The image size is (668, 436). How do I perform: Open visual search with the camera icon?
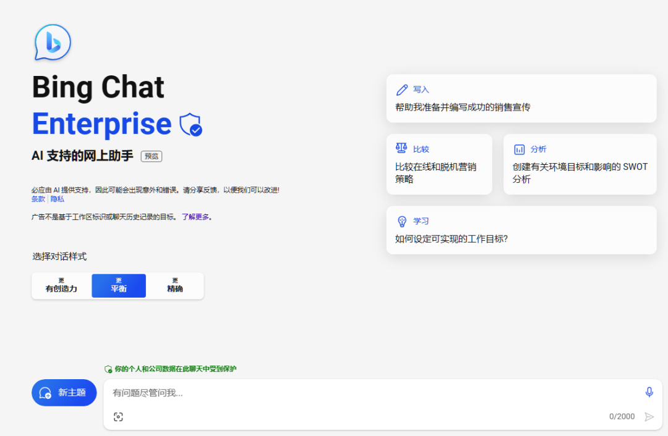coord(118,416)
